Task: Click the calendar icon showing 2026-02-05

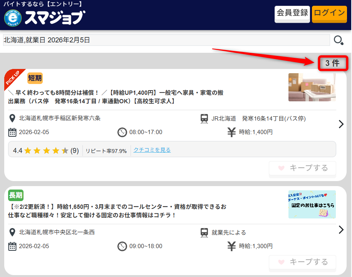Action: coord(12,132)
